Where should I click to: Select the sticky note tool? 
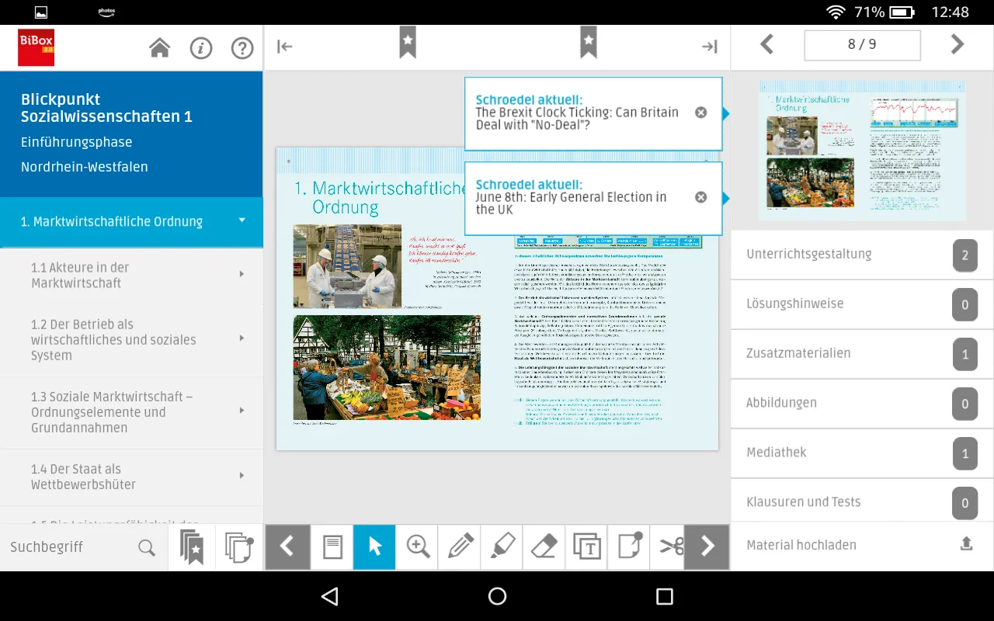point(627,546)
